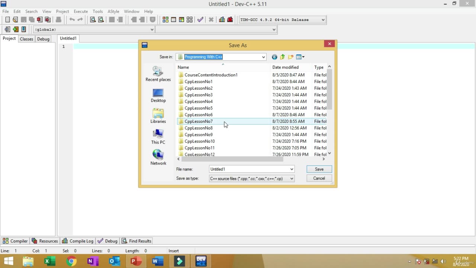Open the File name dropdown arrow
The image size is (476, 268).
(292, 169)
